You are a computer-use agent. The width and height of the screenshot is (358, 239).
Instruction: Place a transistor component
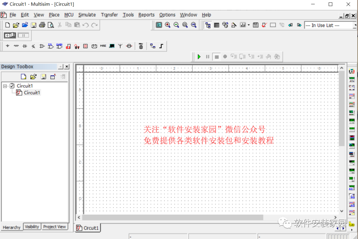(33, 46)
